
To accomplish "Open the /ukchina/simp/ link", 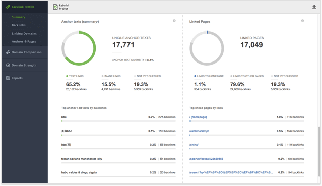I will tap(199, 131).
